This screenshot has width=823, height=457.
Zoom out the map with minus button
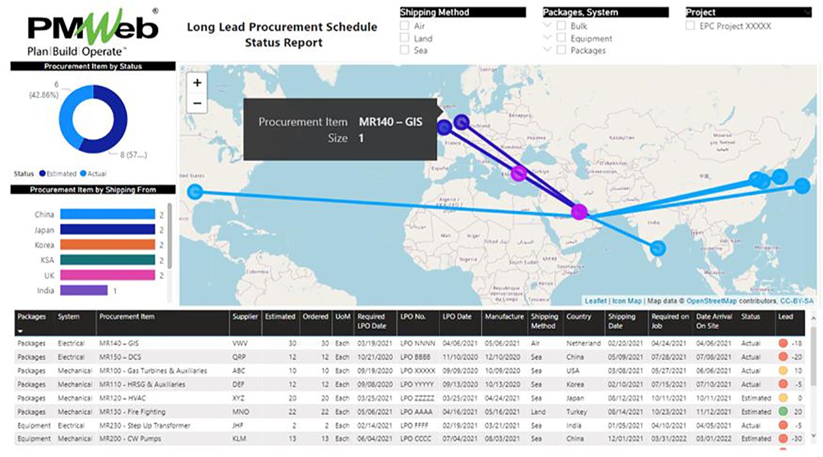(x=197, y=103)
